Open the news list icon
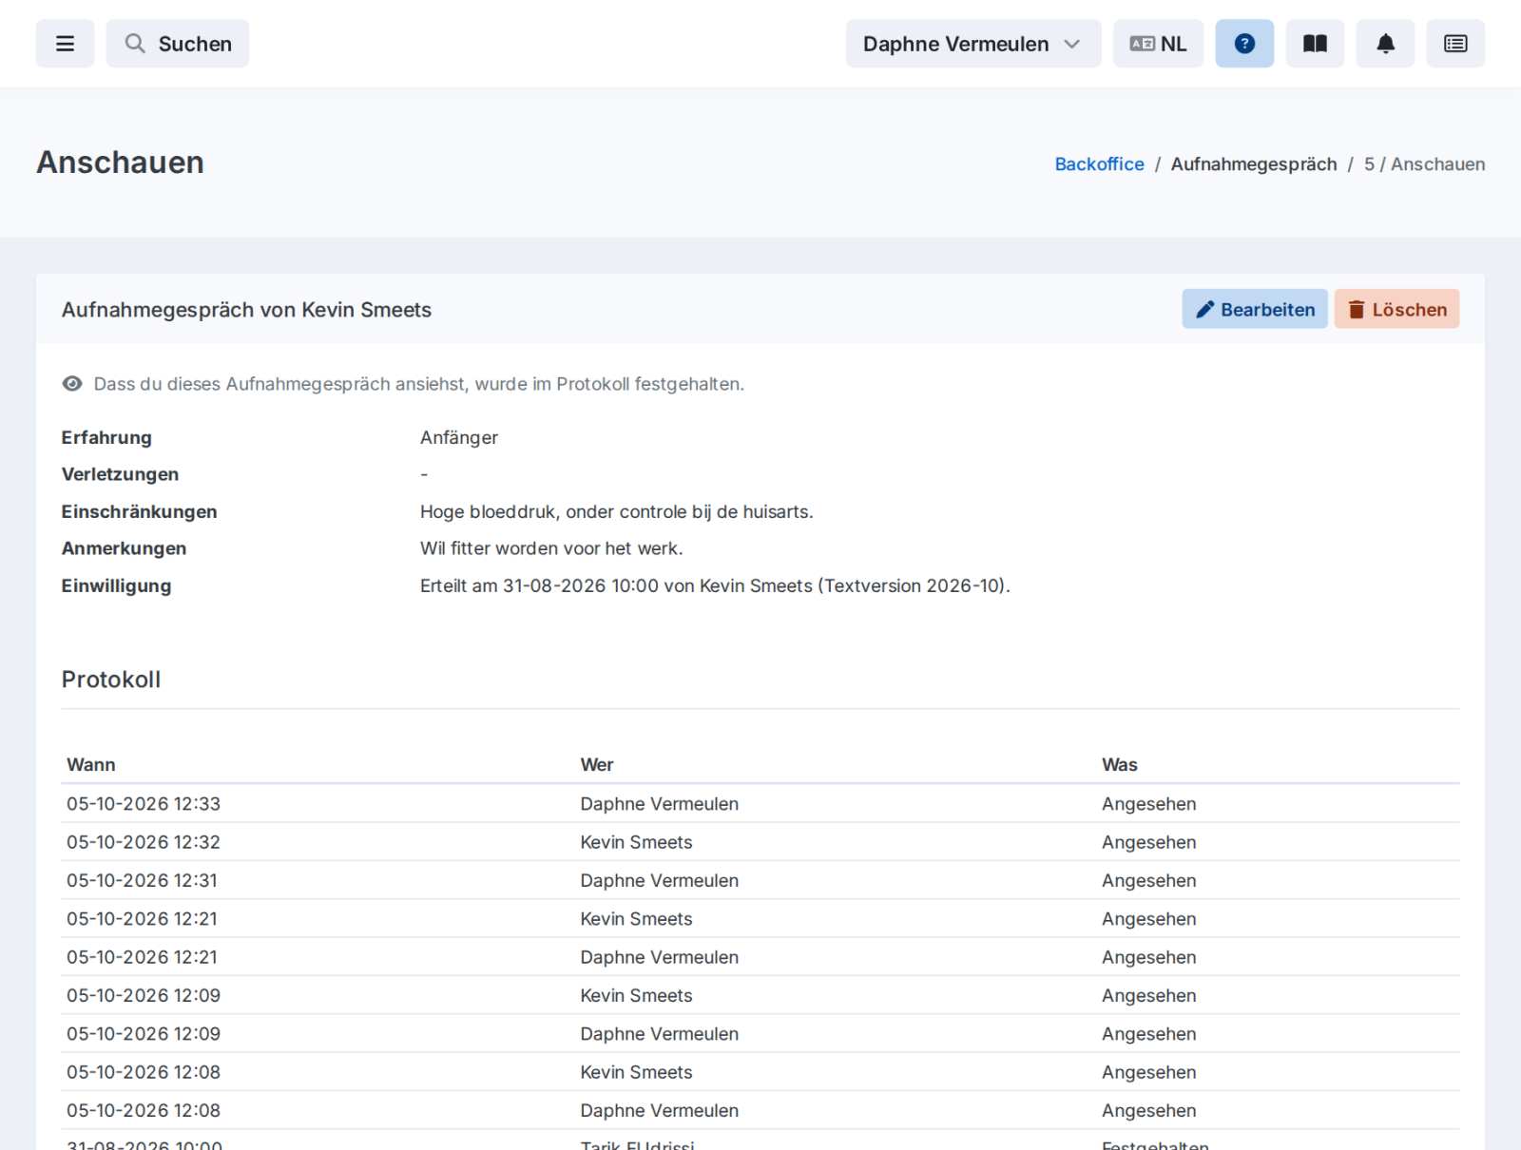 [x=1455, y=44]
